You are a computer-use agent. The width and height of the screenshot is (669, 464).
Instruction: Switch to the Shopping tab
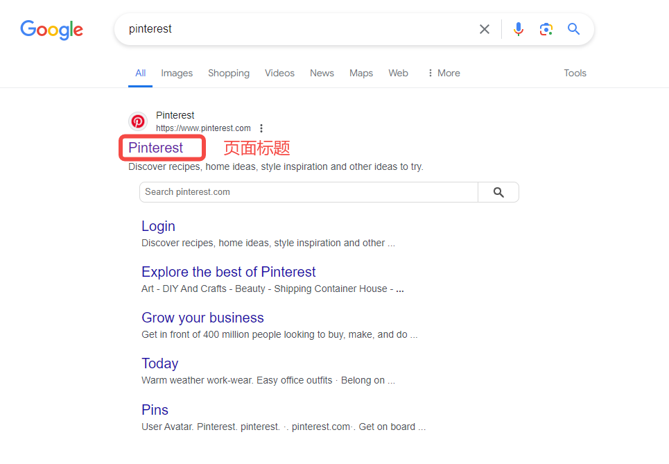[x=229, y=73]
